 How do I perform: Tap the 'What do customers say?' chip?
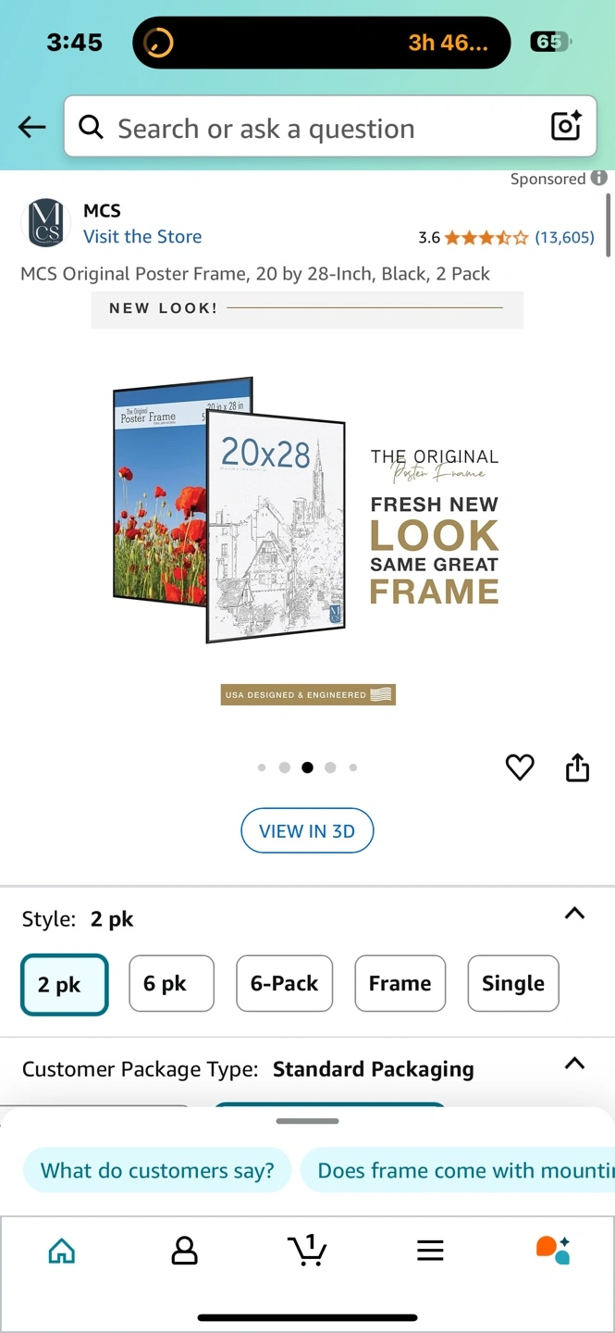[157, 1170]
